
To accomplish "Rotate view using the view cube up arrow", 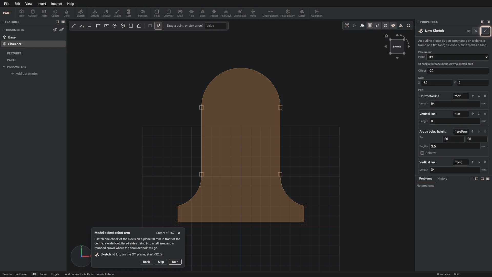I will click(x=397, y=35).
